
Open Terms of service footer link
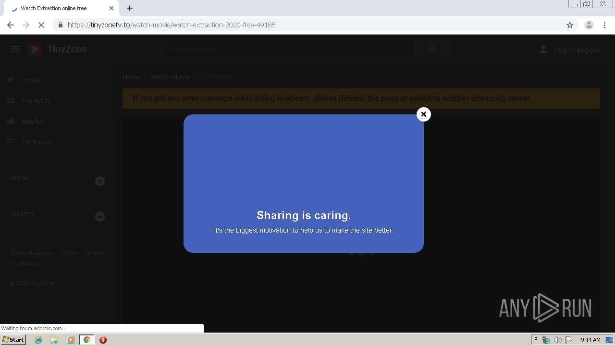point(30,253)
